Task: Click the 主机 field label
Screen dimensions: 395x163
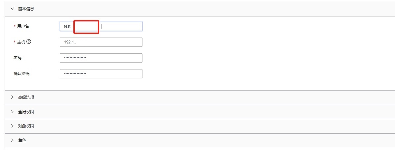Action: click(x=21, y=42)
